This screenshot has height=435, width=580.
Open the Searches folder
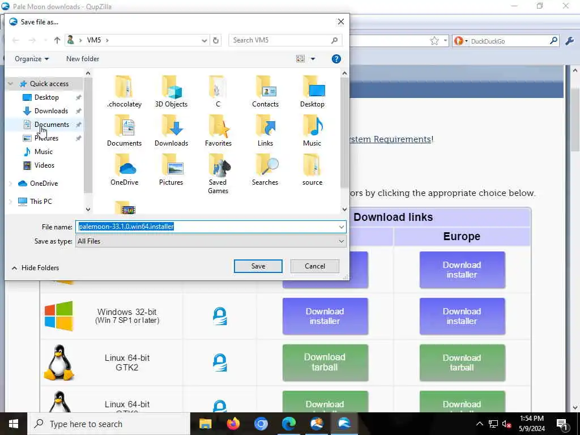click(265, 170)
